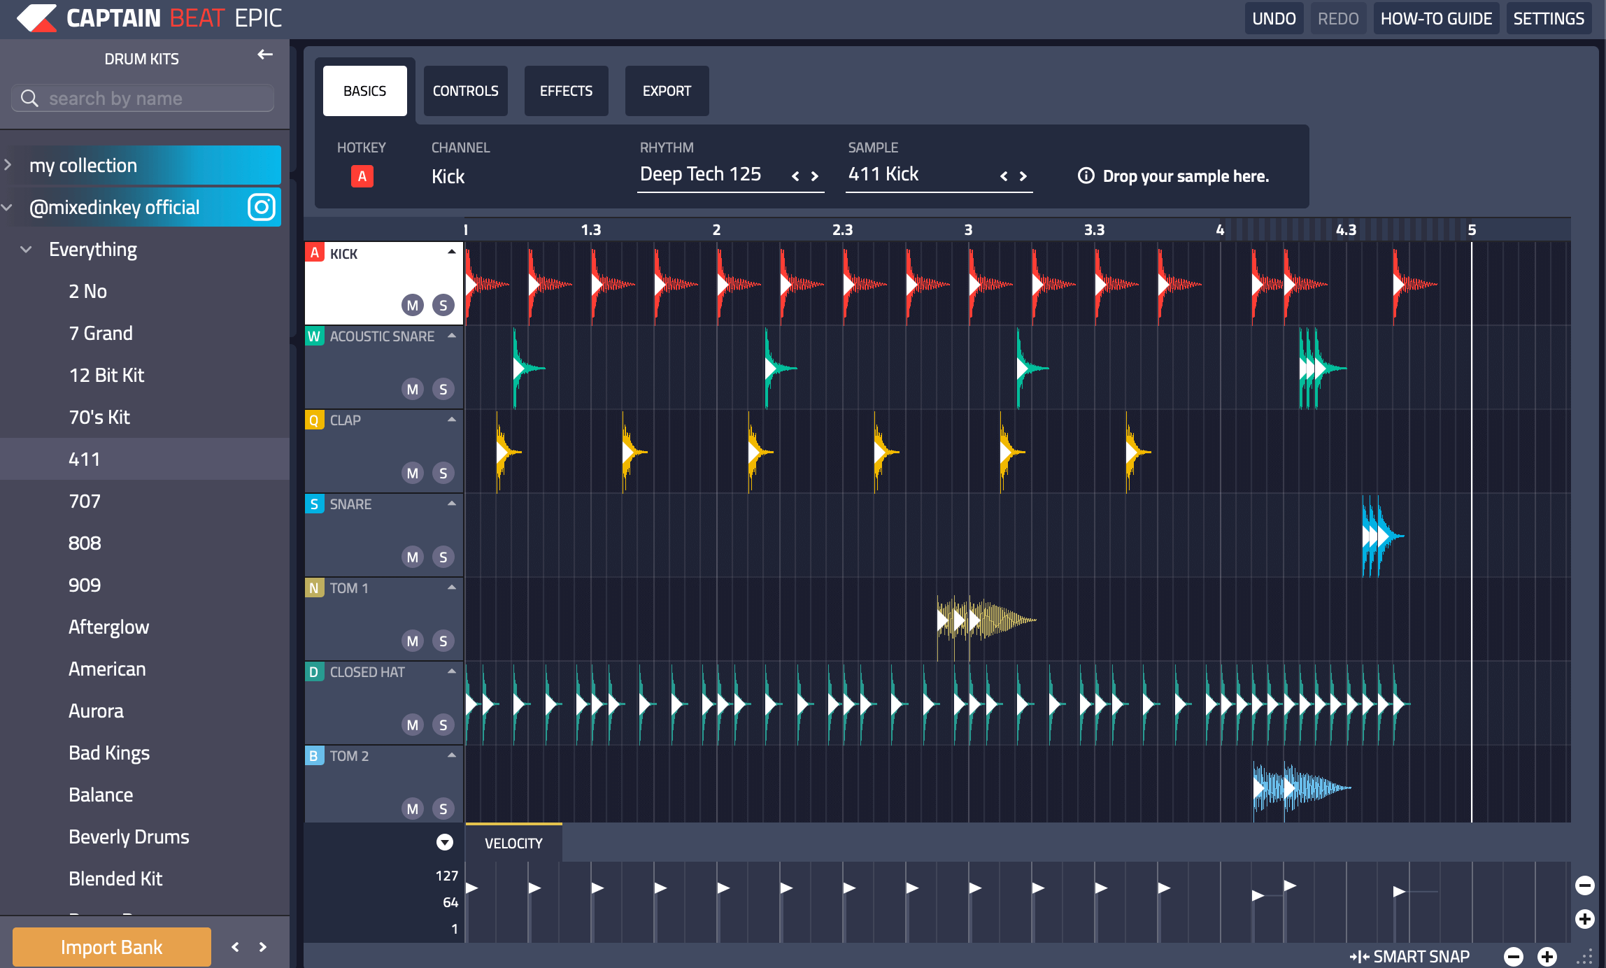This screenshot has height=968, width=1606.
Task: Click the Captain Beat logo icon
Action: [36, 17]
